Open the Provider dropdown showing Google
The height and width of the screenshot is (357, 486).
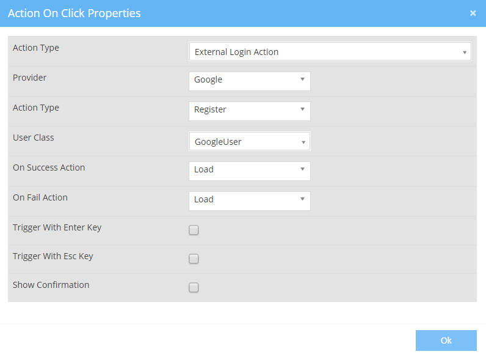click(x=249, y=80)
